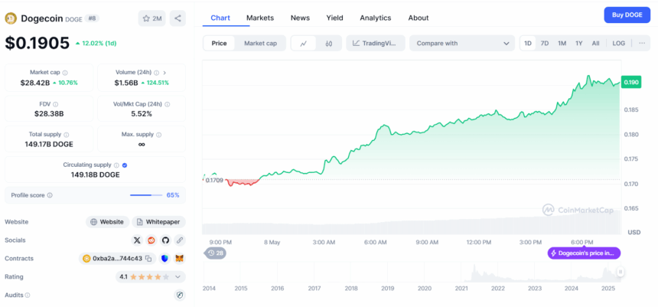Switch to candlestick chart view
Screen dimensions: 658x307
[328, 44]
